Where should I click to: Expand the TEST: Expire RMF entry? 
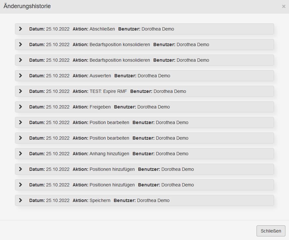pyautogui.click(x=20, y=91)
